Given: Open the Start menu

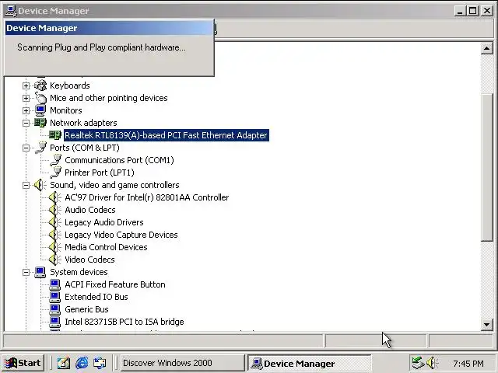Looking at the screenshot, I should [x=23, y=363].
